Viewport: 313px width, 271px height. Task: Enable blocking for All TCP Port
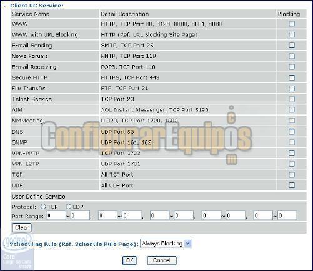click(292, 174)
